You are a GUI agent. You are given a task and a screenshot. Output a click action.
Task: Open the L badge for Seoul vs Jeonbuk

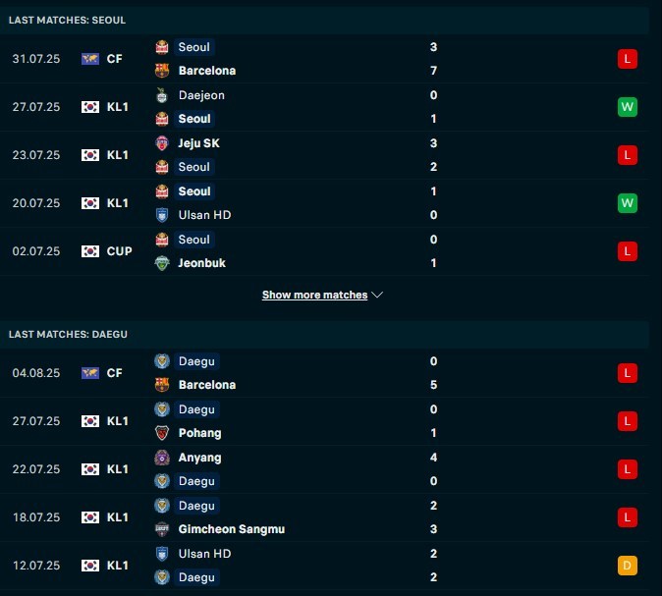pos(628,251)
